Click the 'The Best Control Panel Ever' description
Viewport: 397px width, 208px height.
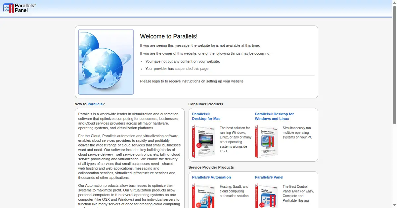tap(298, 193)
